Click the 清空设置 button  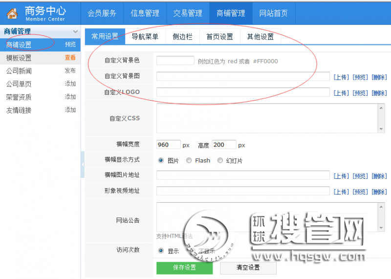(x=248, y=268)
